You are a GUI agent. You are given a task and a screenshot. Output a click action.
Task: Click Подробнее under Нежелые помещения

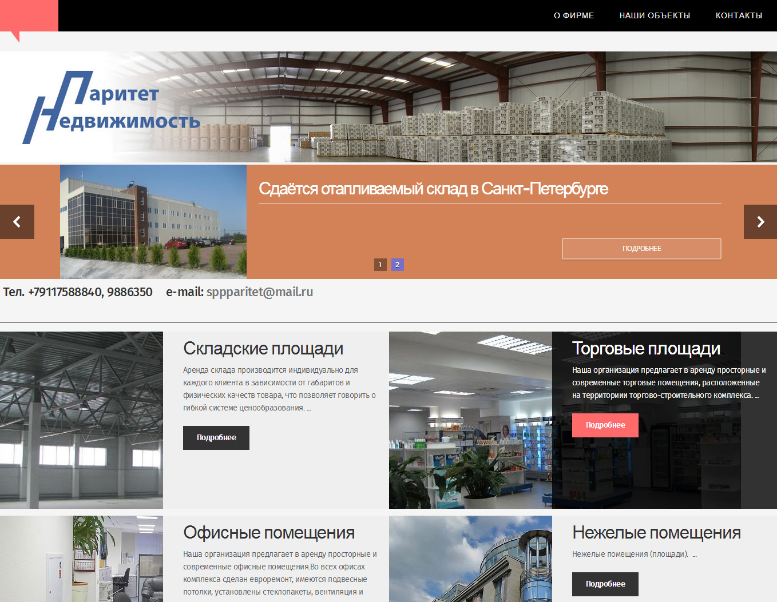(x=605, y=584)
